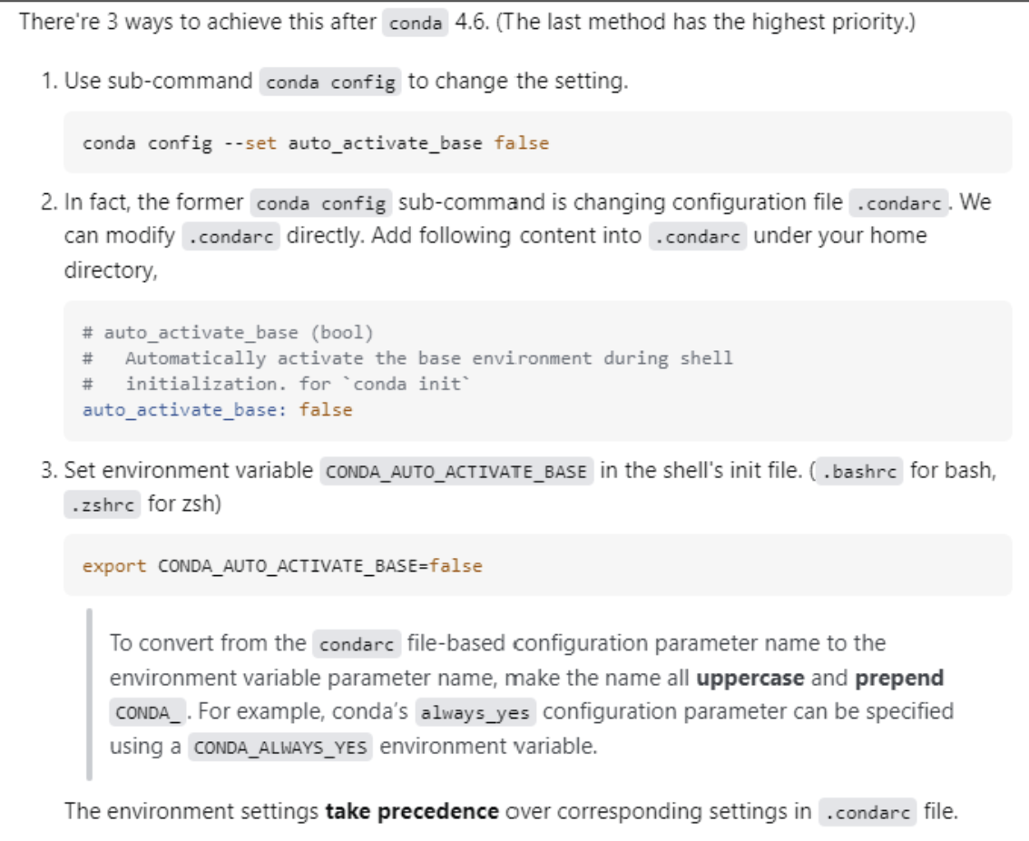Click first '.condarc' tag after 'configuration file'
Image resolution: width=1029 pixels, height=841 pixels.
898,202
